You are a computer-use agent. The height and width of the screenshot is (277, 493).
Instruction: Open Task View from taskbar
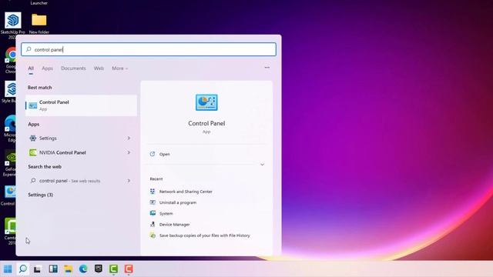pyautogui.click(x=38, y=269)
